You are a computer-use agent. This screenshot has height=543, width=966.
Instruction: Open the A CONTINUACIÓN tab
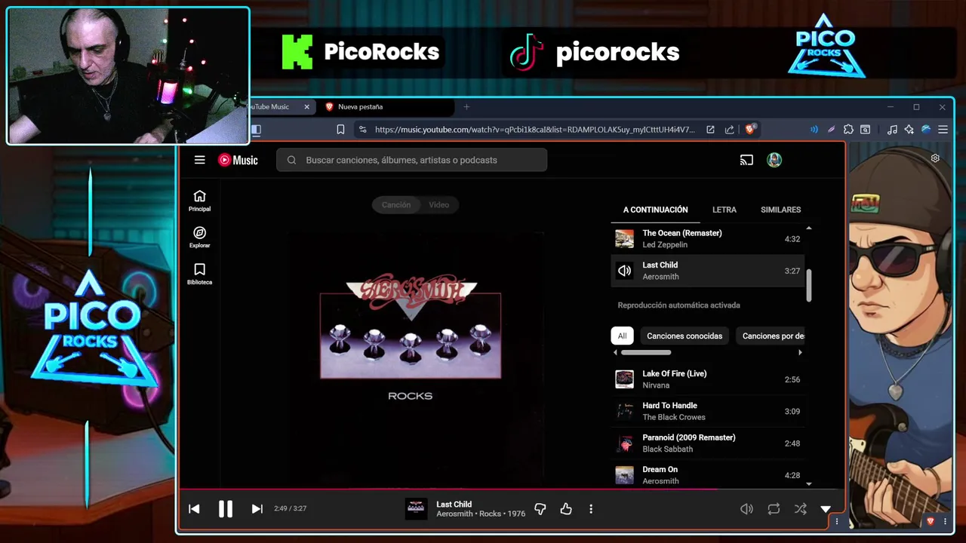pyautogui.click(x=655, y=210)
